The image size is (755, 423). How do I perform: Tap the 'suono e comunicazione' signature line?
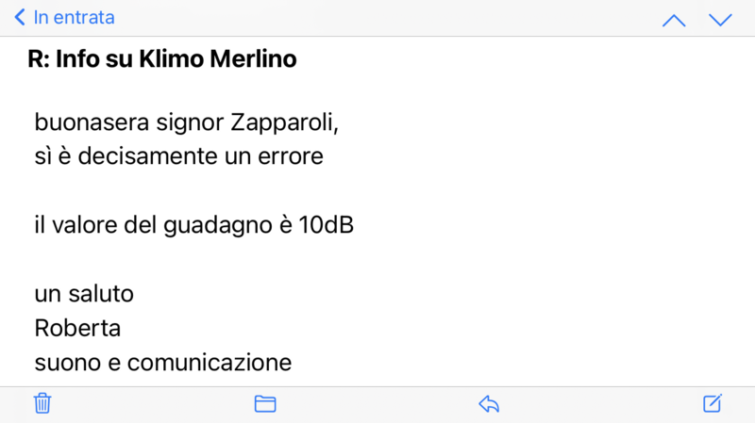163,362
